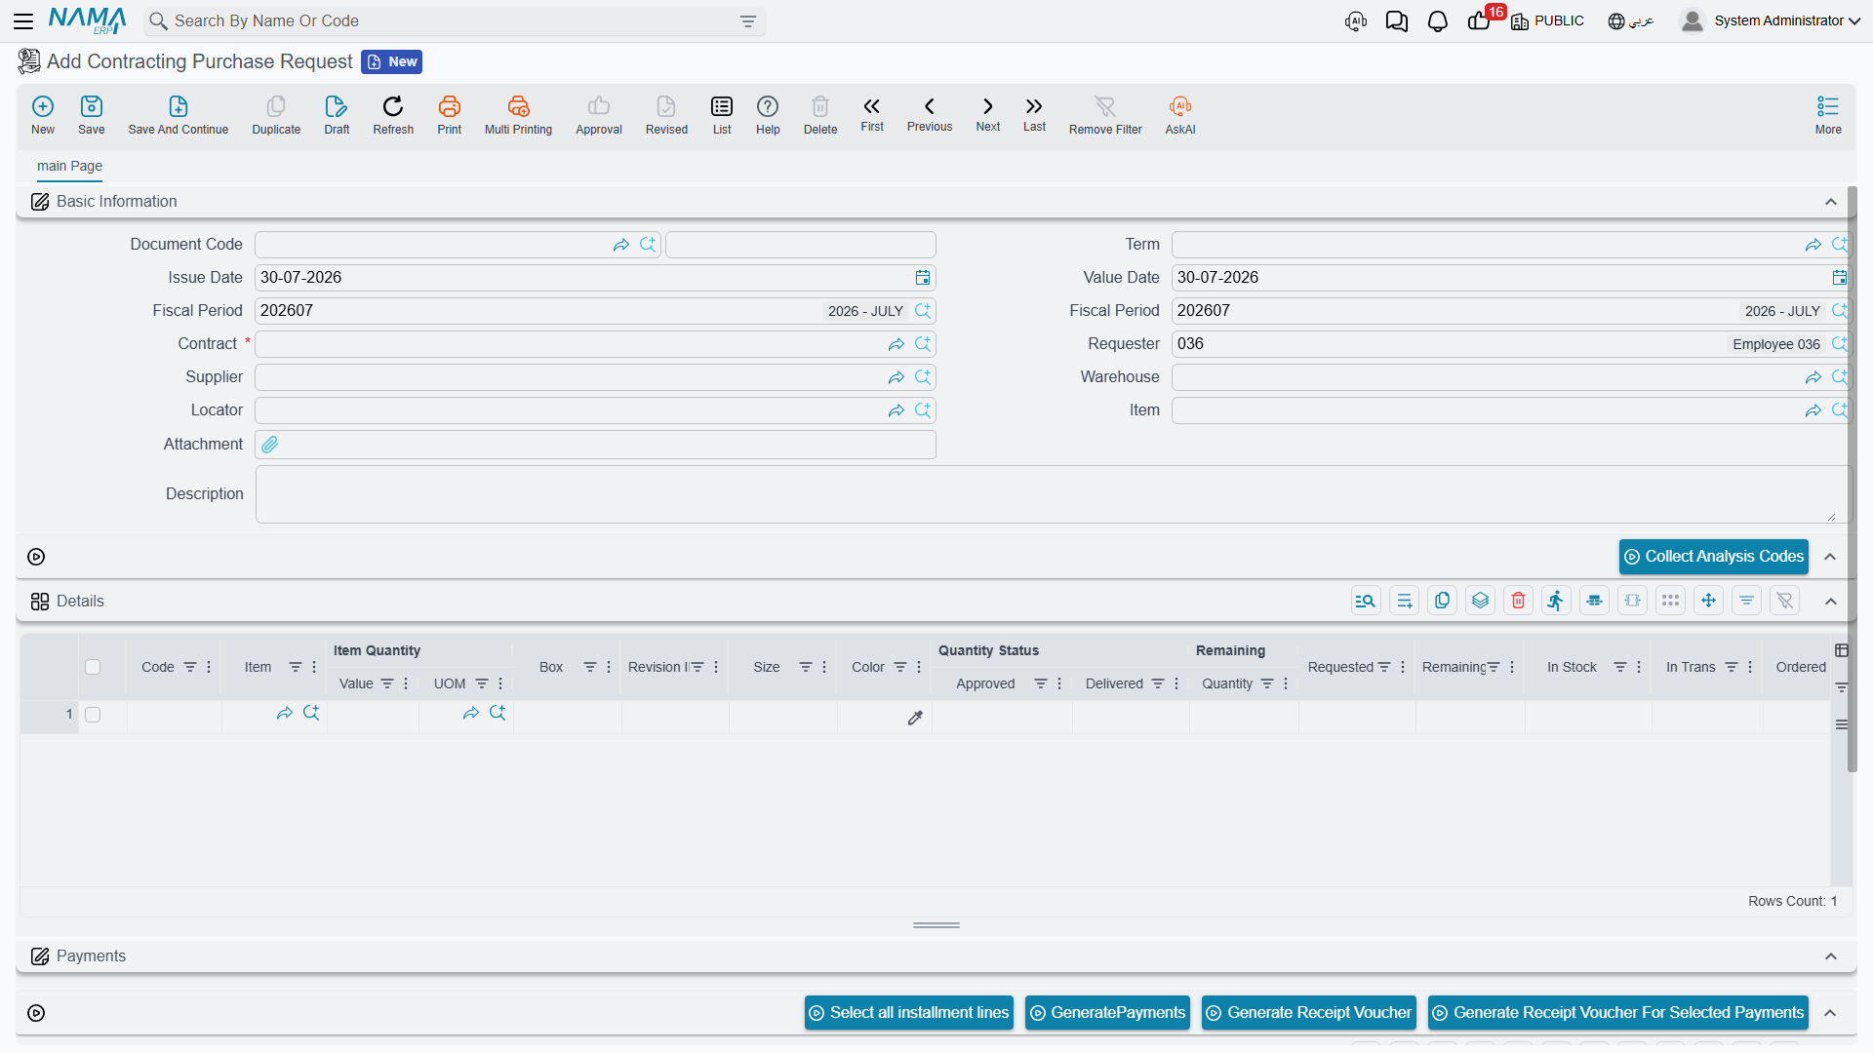1873x1053 pixels.
Task: Click the run actions play icon near Payments
Action: [36, 1013]
